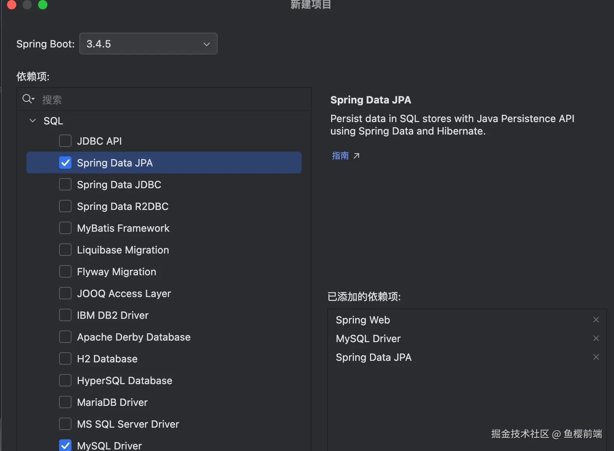
Task: Click the search magnifier icon
Action: click(28, 99)
